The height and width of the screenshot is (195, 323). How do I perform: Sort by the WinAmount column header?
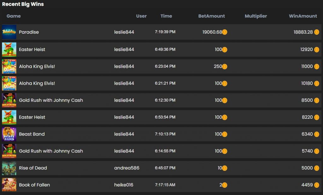[303, 16]
